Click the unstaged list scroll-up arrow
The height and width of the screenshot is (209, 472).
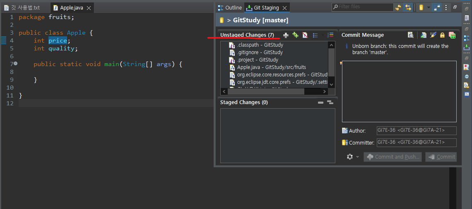331,45
